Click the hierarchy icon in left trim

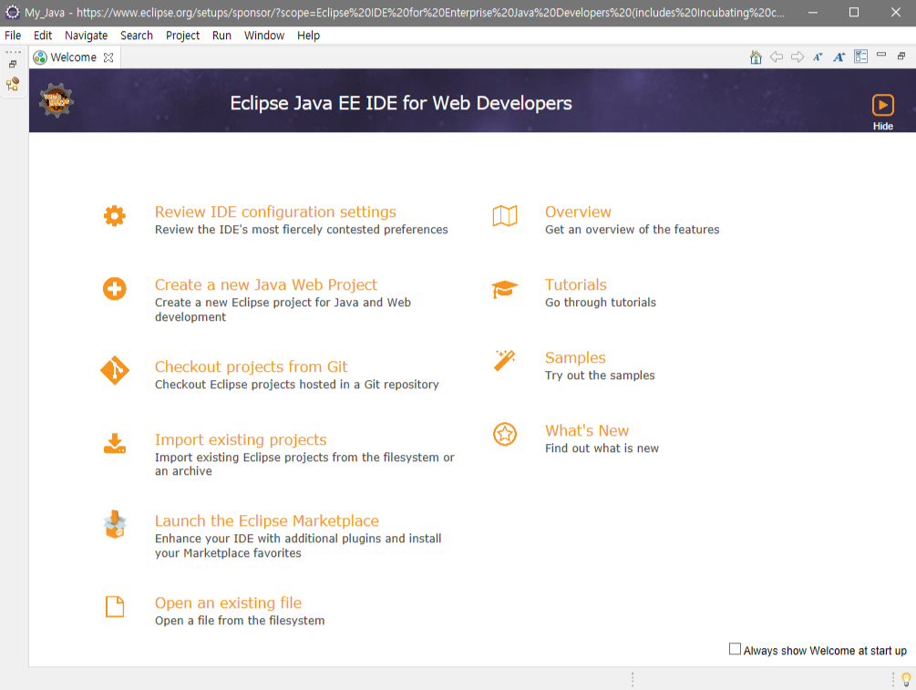[13, 84]
